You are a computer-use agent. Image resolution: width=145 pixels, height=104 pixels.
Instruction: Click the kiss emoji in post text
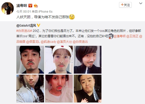(72, 17)
